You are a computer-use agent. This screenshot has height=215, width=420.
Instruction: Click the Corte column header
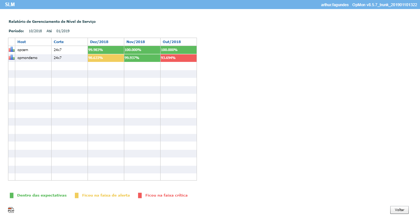point(58,42)
